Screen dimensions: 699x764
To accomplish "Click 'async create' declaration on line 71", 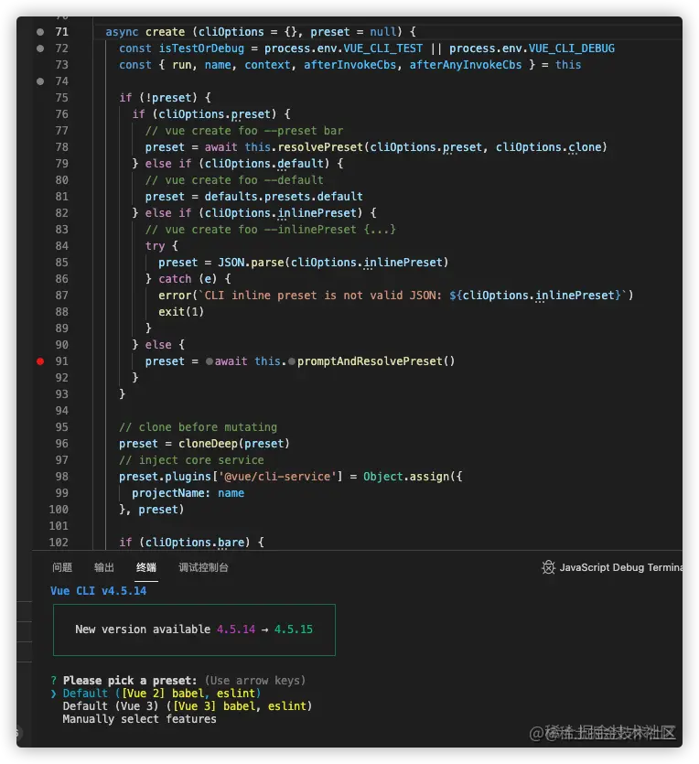I will pos(145,32).
